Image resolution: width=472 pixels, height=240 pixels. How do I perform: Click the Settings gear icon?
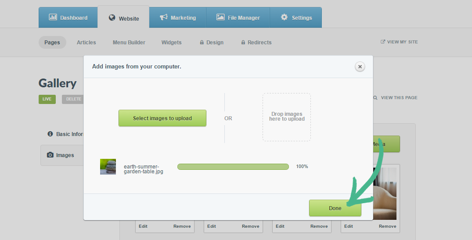(x=284, y=18)
